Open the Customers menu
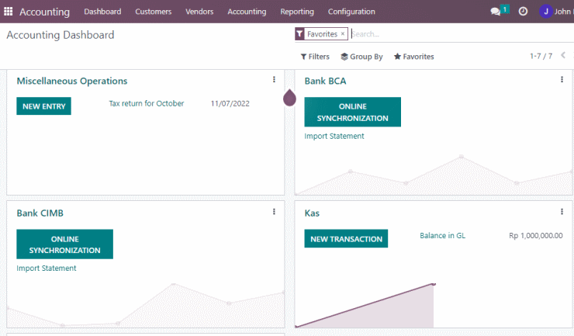The width and height of the screenshot is (574, 336). [x=154, y=12]
